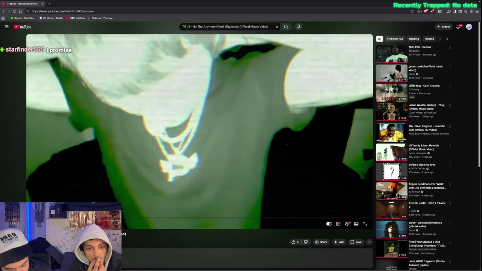Dislike the video with the thumbs-down
Viewport: 482px width, 271px height.
[x=306, y=242]
